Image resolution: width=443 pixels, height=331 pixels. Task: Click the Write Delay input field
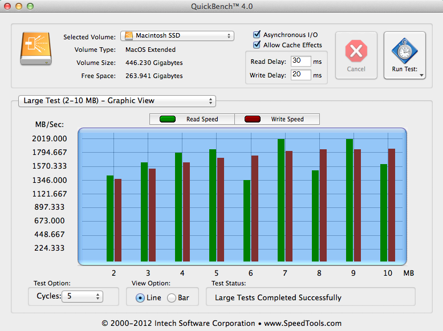pyautogui.click(x=301, y=75)
